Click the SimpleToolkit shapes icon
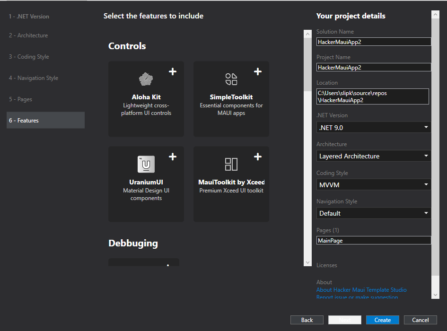This screenshot has height=331, width=447. 231,79
